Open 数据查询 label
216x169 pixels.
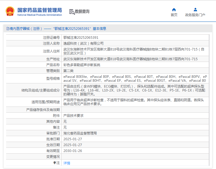tap(82, 11)
